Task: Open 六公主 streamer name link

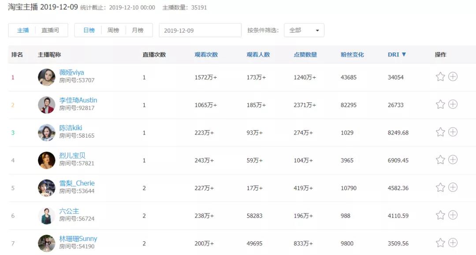Action: (69, 210)
